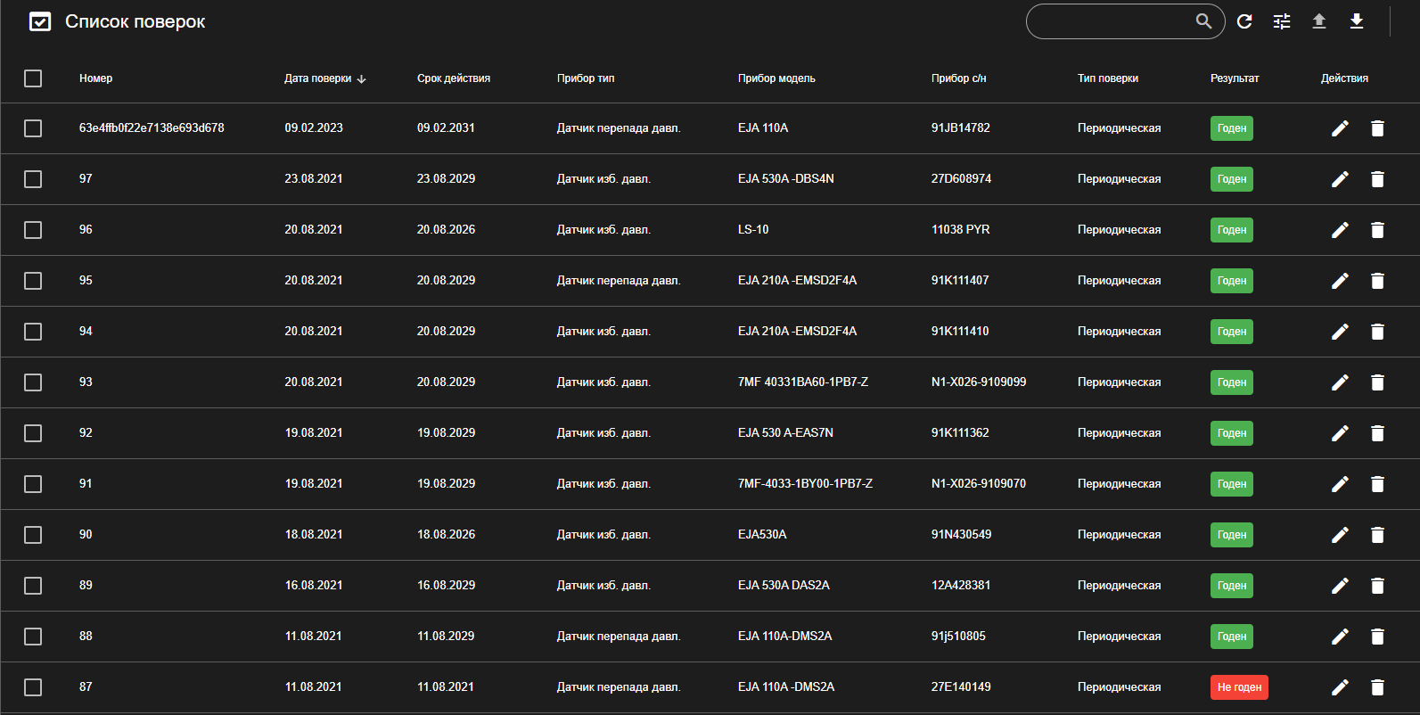Sort by Срок действия column header
This screenshot has height=715, width=1420.
pos(453,78)
